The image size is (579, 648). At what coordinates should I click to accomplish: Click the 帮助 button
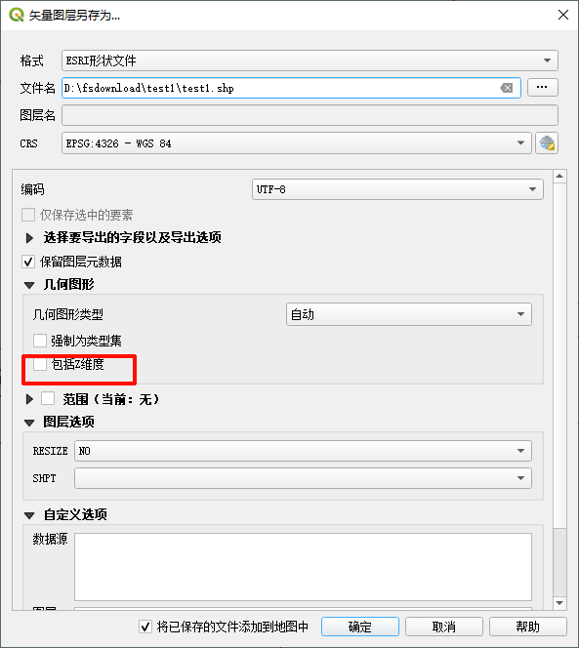click(x=527, y=627)
